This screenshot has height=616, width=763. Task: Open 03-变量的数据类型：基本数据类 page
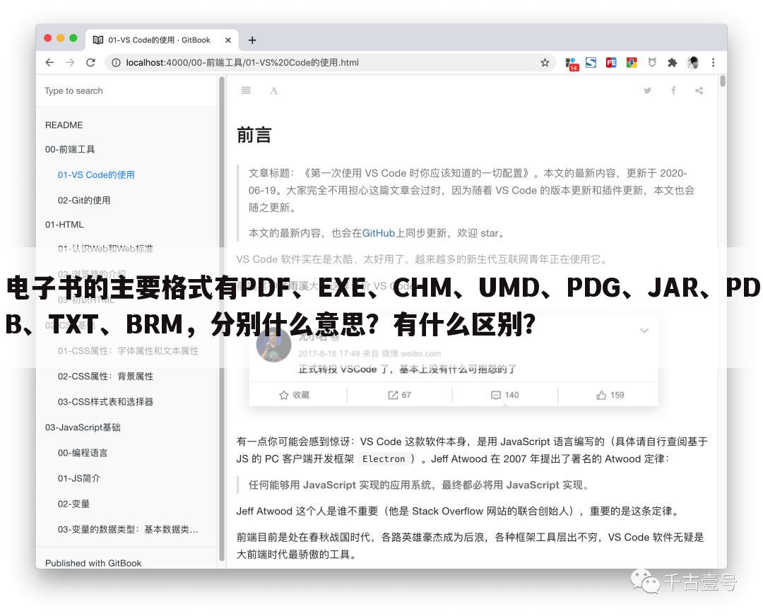point(128,529)
